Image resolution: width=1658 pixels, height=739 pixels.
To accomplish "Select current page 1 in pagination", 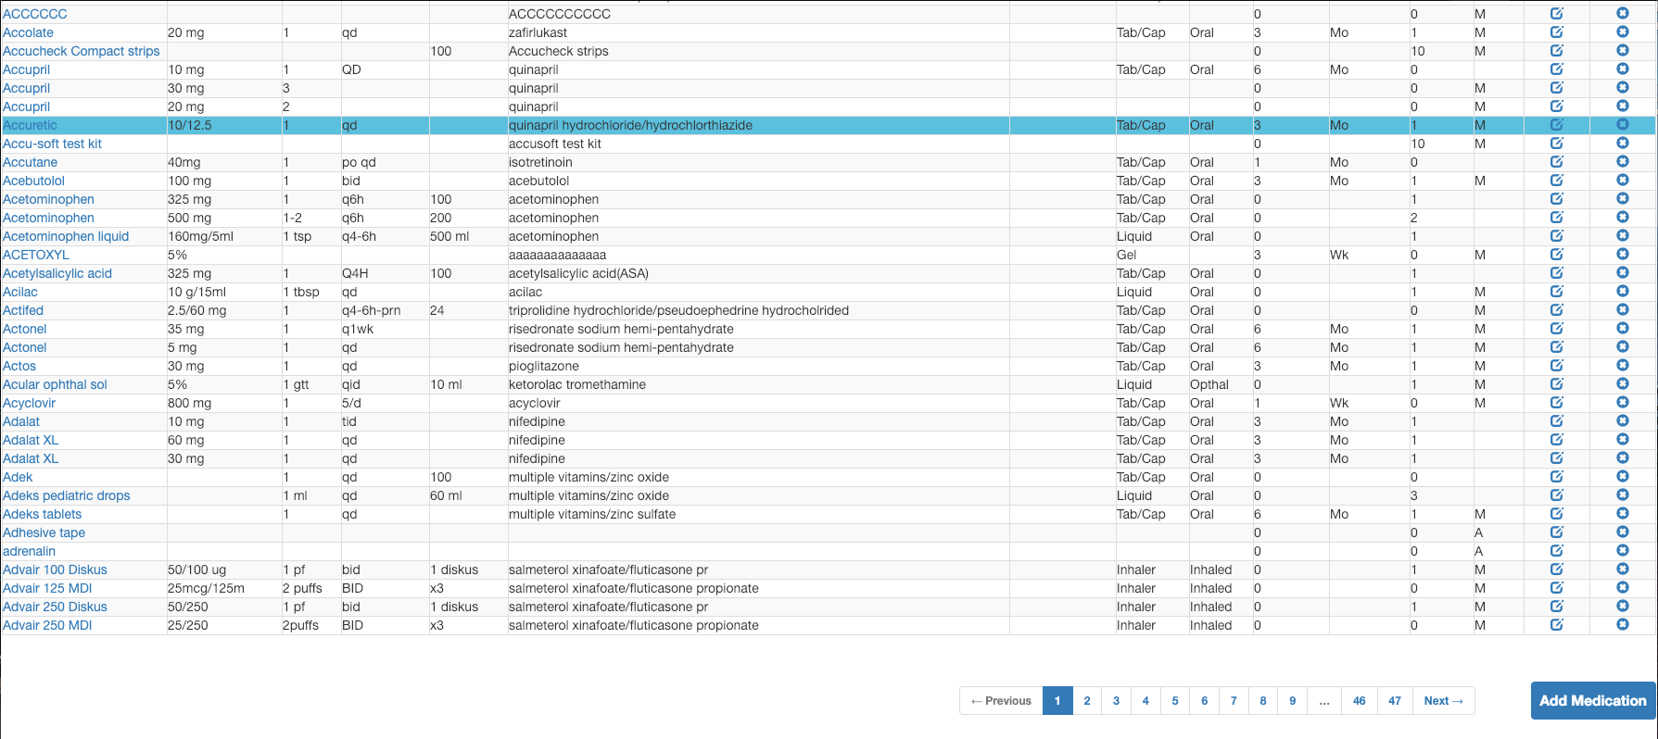I will coord(1057,701).
